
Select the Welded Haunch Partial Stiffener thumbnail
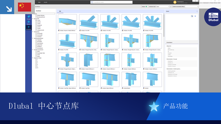67,22
